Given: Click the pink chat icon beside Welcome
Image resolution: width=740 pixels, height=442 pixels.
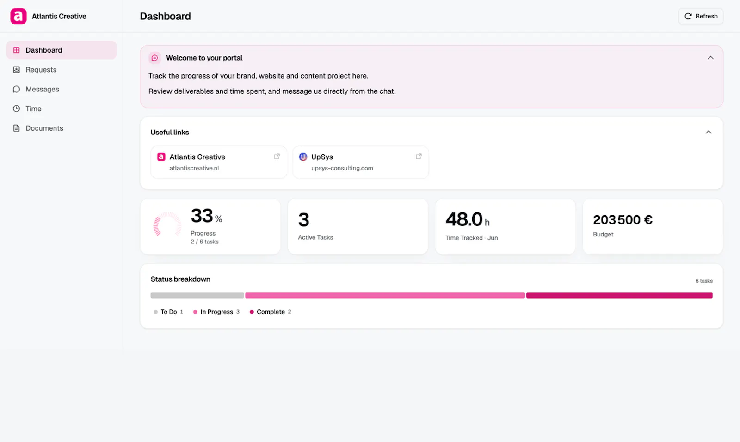Looking at the screenshot, I should (155, 58).
